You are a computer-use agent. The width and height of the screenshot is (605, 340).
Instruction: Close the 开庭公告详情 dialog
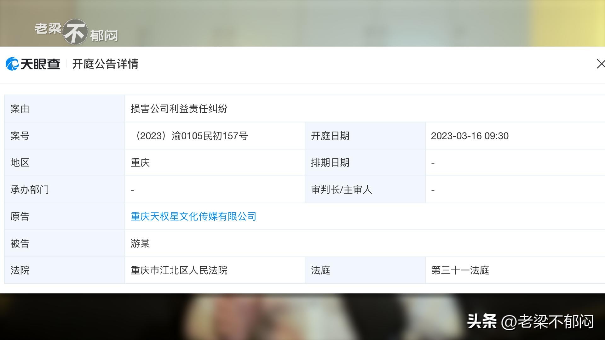pyautogui.click(x=600, y=64)
